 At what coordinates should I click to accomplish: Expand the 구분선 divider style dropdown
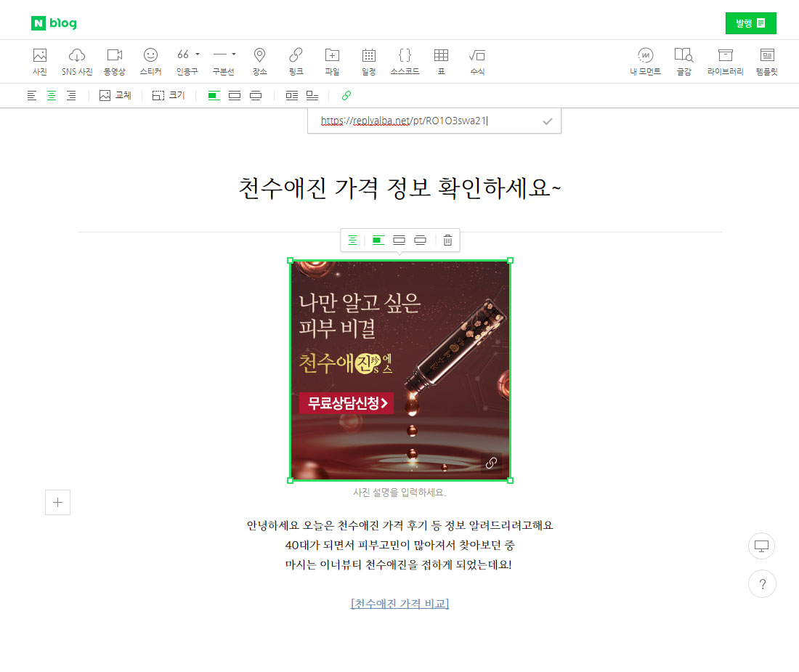[233, 54]
